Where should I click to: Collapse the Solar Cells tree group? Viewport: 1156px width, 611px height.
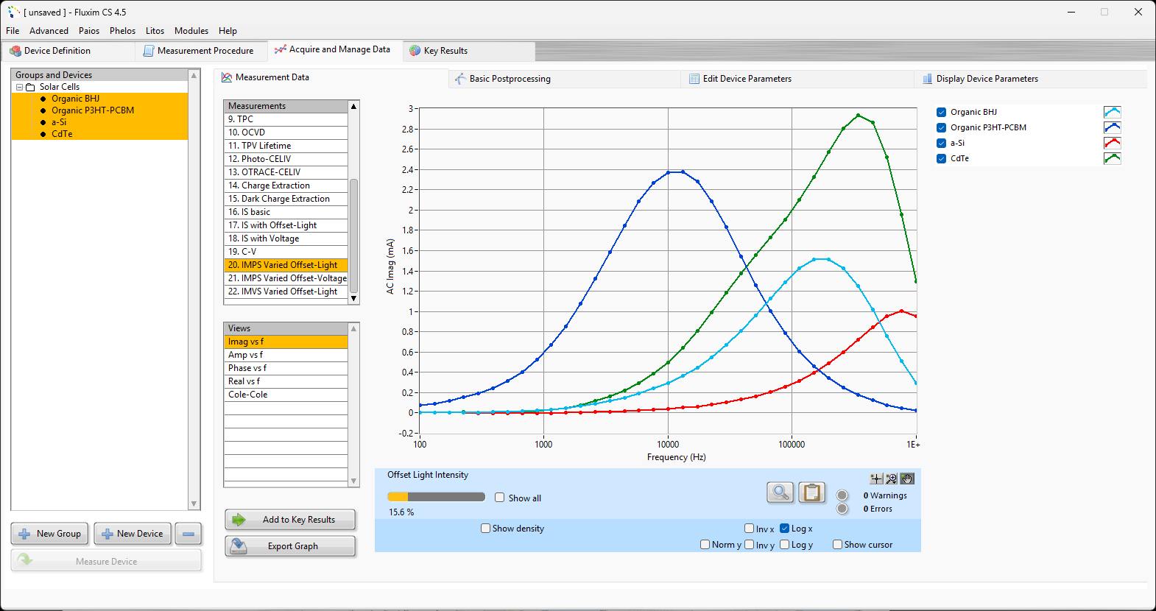[x=19, y=87]
